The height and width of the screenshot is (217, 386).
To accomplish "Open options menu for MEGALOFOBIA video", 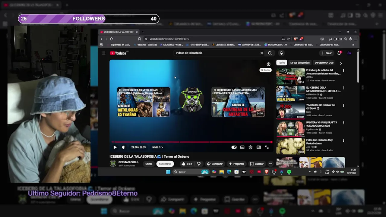I will [x=343, y=88].
